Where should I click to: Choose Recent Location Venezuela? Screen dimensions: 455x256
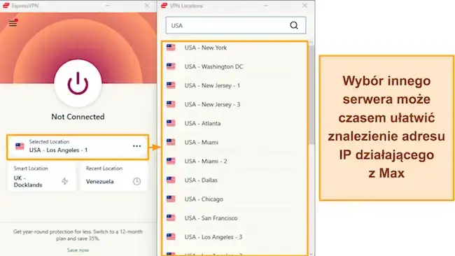click(x=114, y=176)
